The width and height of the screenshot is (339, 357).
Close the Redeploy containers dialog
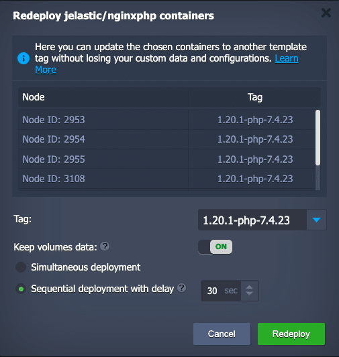[x=326, y=13]
